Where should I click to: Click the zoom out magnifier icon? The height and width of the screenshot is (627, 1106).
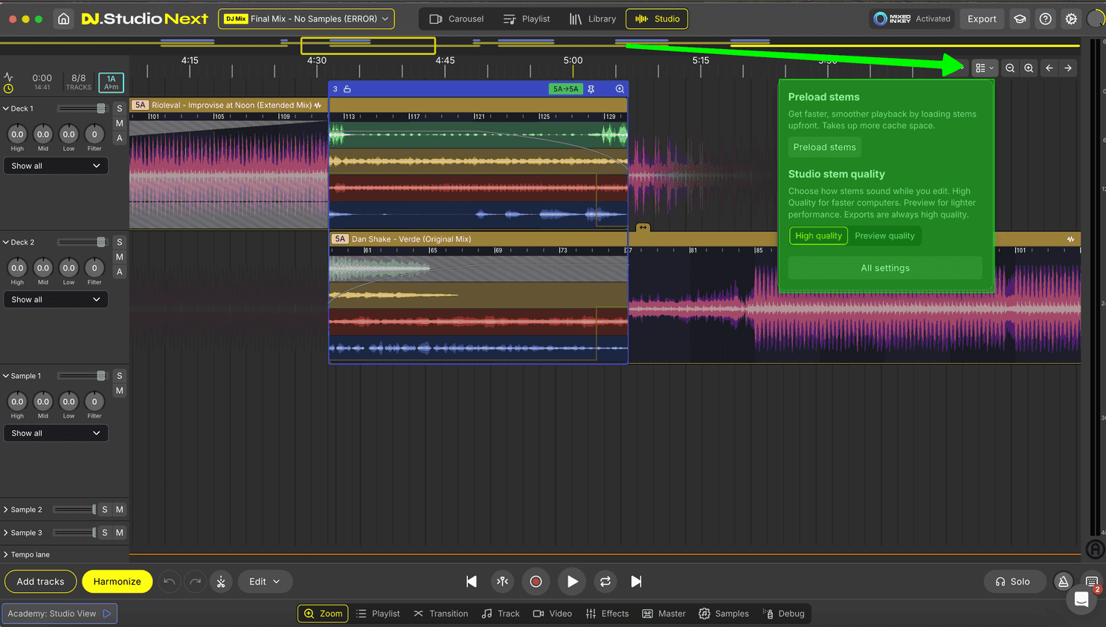(x=1010, y=68)
